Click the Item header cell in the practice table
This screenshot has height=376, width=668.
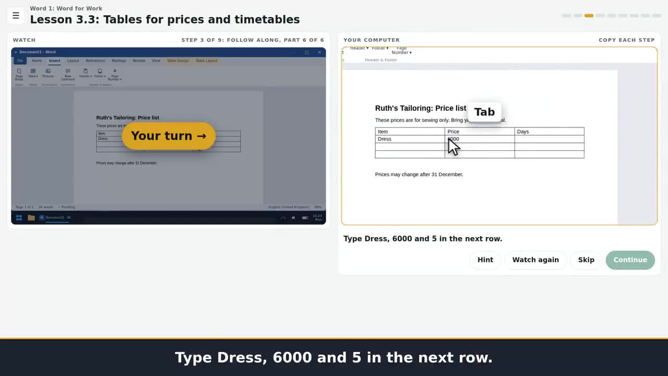(410, 132)
